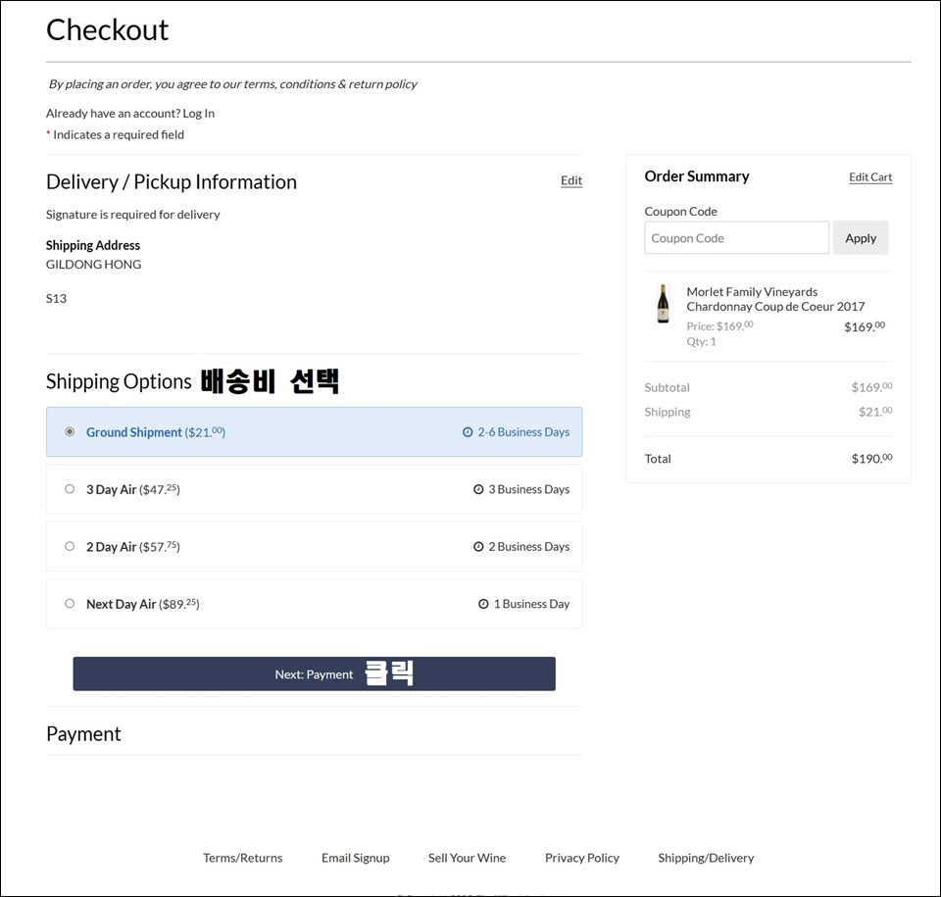Image resolution: width=941 pixels, height=897 pixels.
Task: Click the clock icon beside 2 Business Days
Action: 478,546
